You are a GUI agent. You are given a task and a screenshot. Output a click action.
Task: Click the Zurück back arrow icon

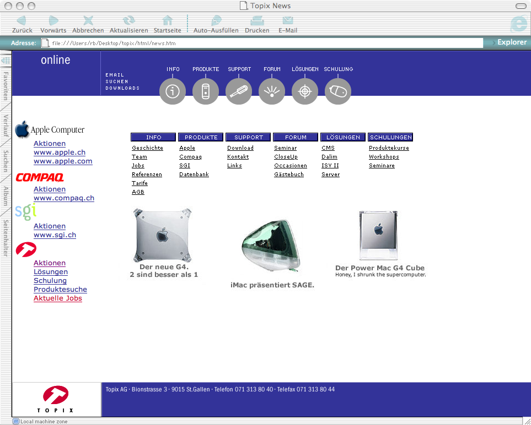(x=22, y=20)
